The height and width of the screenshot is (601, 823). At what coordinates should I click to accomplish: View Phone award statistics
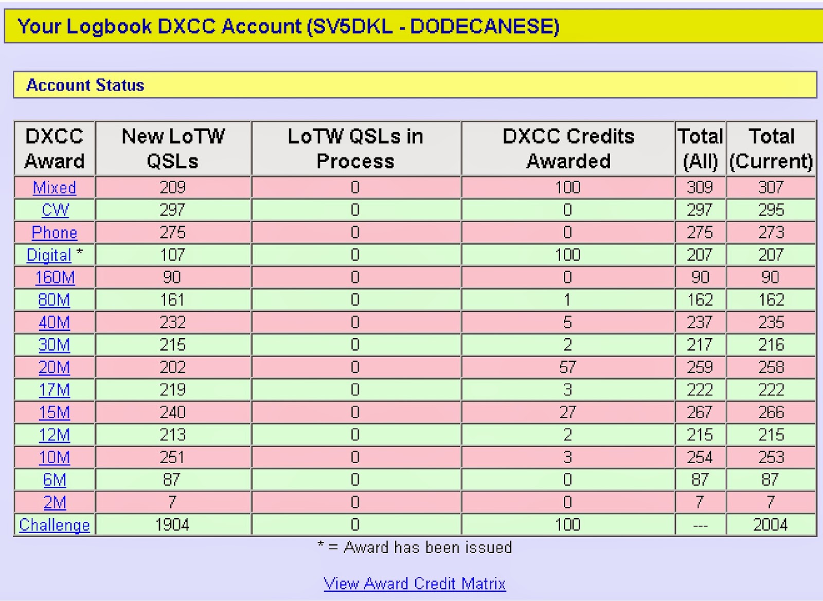coord(54,233)
